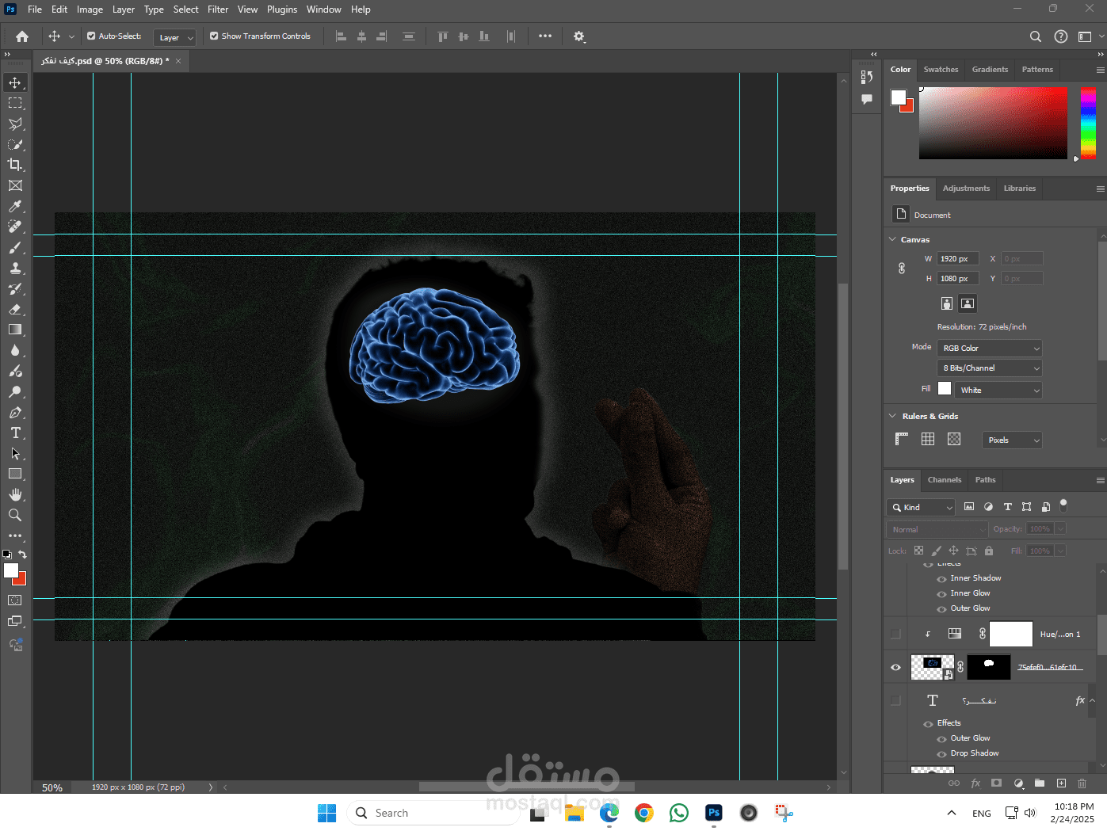Image resolution: width=1107 pixels, height=831 pixels.
Task: Open the Search icon at top right
Action: point(1035,36)
